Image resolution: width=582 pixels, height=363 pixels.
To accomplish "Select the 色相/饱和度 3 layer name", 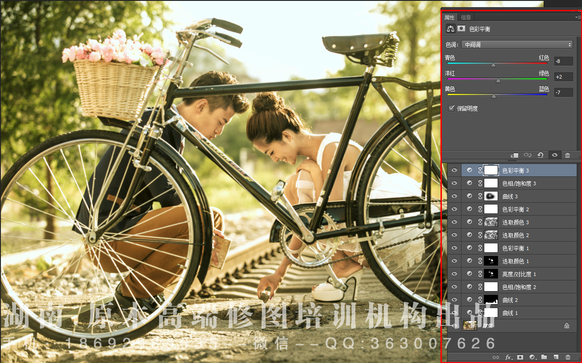I will pyautogui.click(x=519, y=184).
